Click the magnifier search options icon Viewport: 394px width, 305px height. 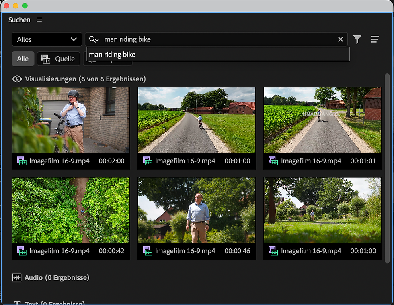tap(94, 39)
